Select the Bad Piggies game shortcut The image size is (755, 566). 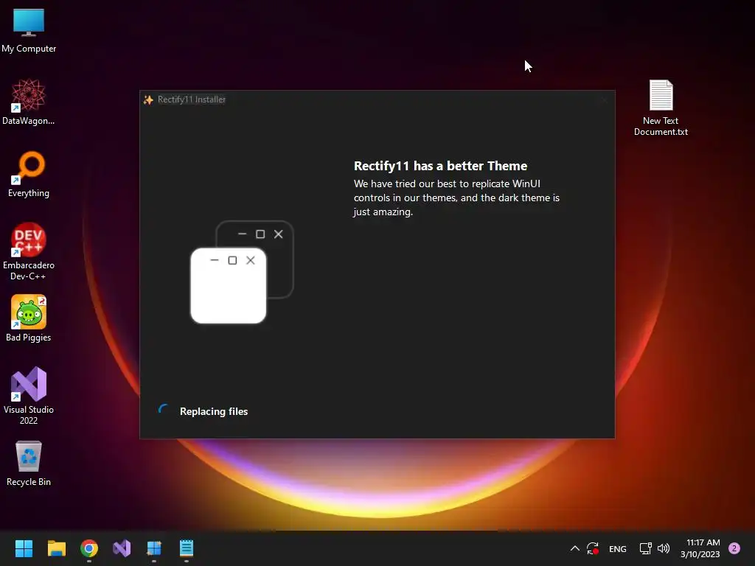pyautogui.click(x=29, y=318)
